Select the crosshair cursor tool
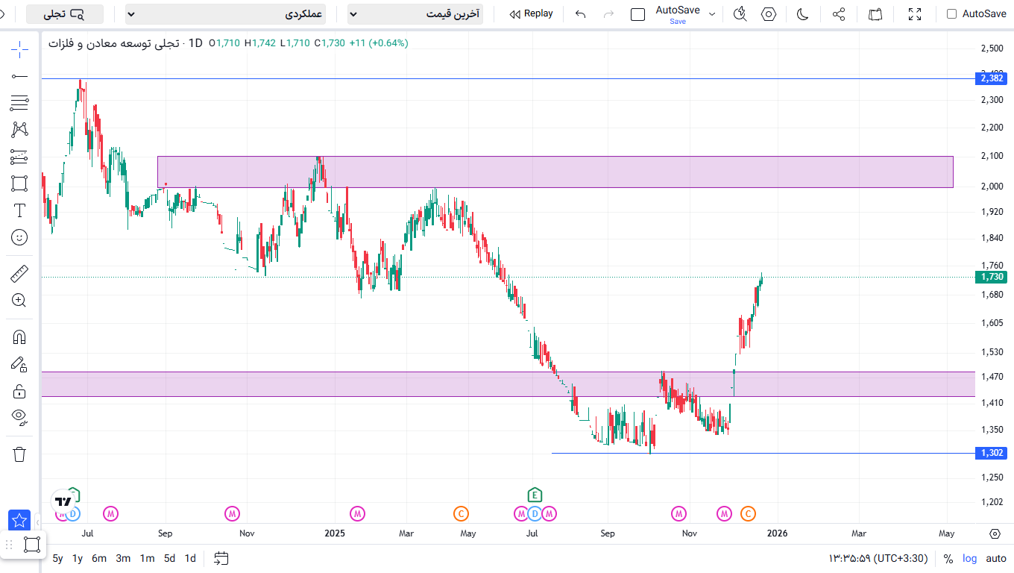 pos(19,49)
